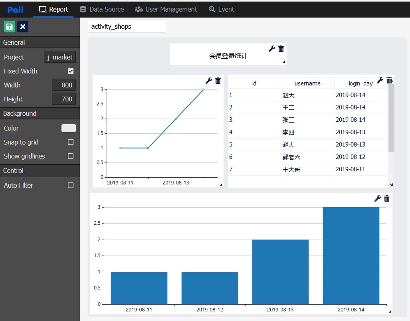Click the Width input field
410x321 pixels.
point(64,85)
